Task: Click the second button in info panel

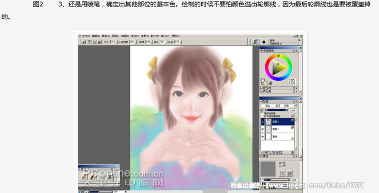Action: pyautogui.click(x=289, y=173)
